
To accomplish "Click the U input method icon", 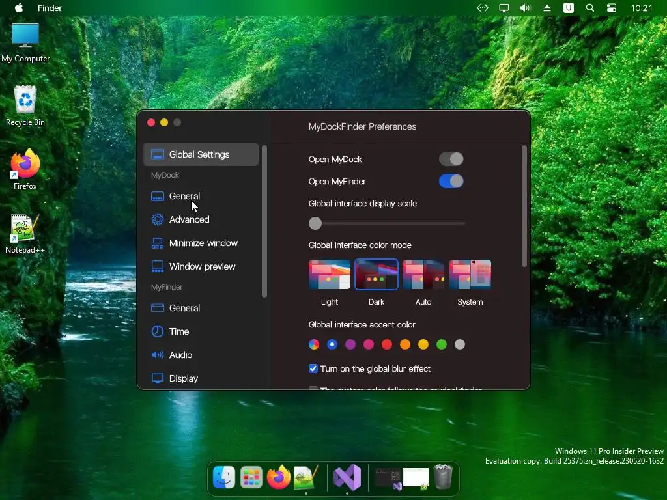I will click(x=568, y=8).
